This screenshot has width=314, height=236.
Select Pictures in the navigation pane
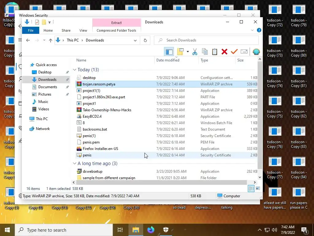tap(45, 94)
